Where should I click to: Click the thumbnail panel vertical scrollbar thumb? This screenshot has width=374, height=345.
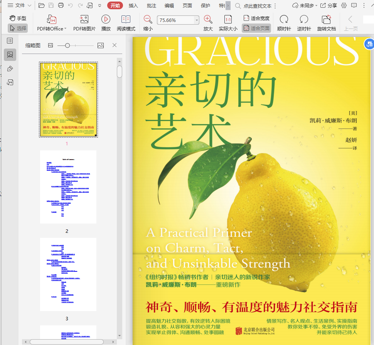coord(120,72)
